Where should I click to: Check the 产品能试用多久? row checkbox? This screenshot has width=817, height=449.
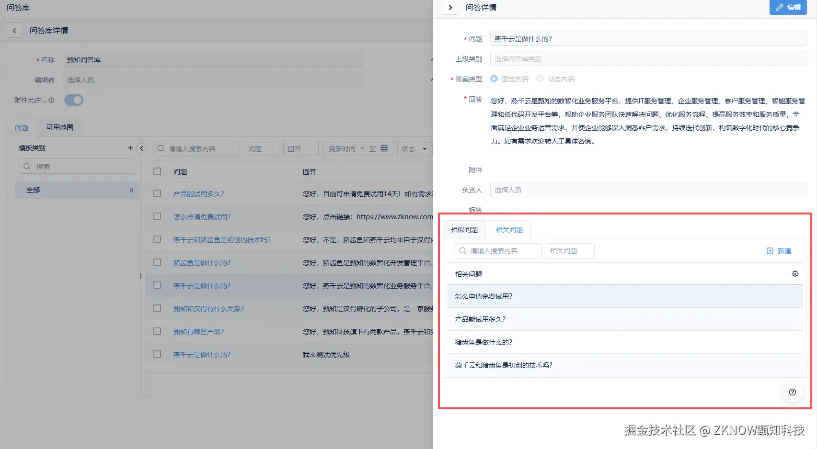click(x=157, y=193)
